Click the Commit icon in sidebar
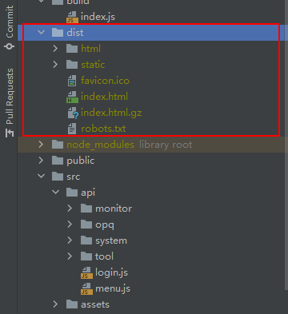Viewport: 288px width, 314px height. click(10, 46)
